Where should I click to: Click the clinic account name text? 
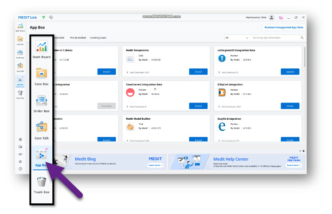point(256,18)
